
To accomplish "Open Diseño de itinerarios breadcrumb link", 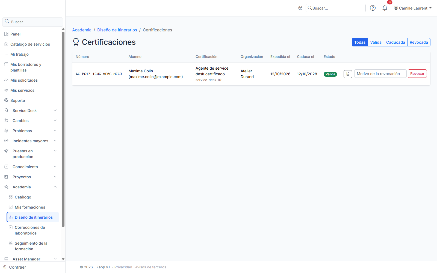I will 117,30.
